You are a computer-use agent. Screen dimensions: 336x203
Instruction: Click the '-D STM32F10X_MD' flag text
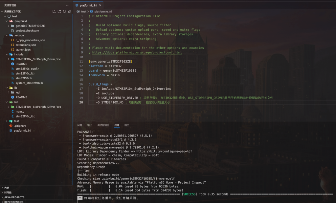(109, 102)
